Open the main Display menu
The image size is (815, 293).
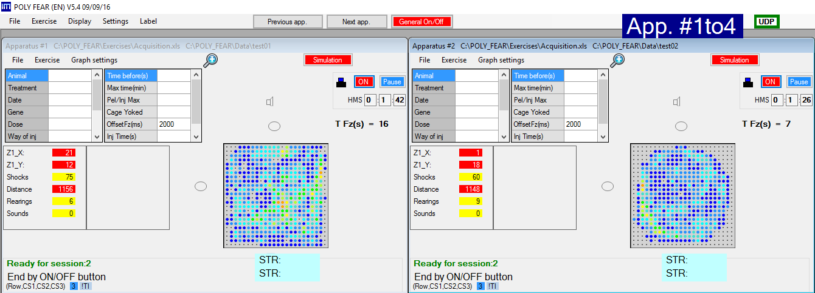[x=80, y=21]
